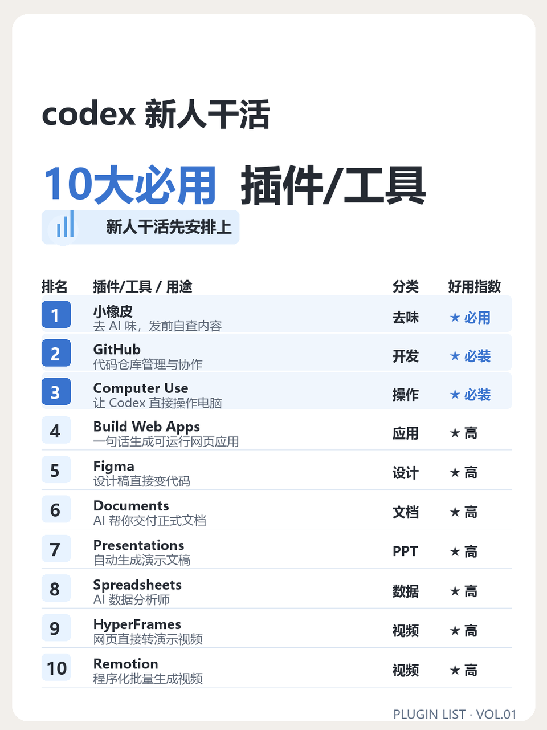Click the description '让 Codex 直接操作电脑'

(157, 403)
